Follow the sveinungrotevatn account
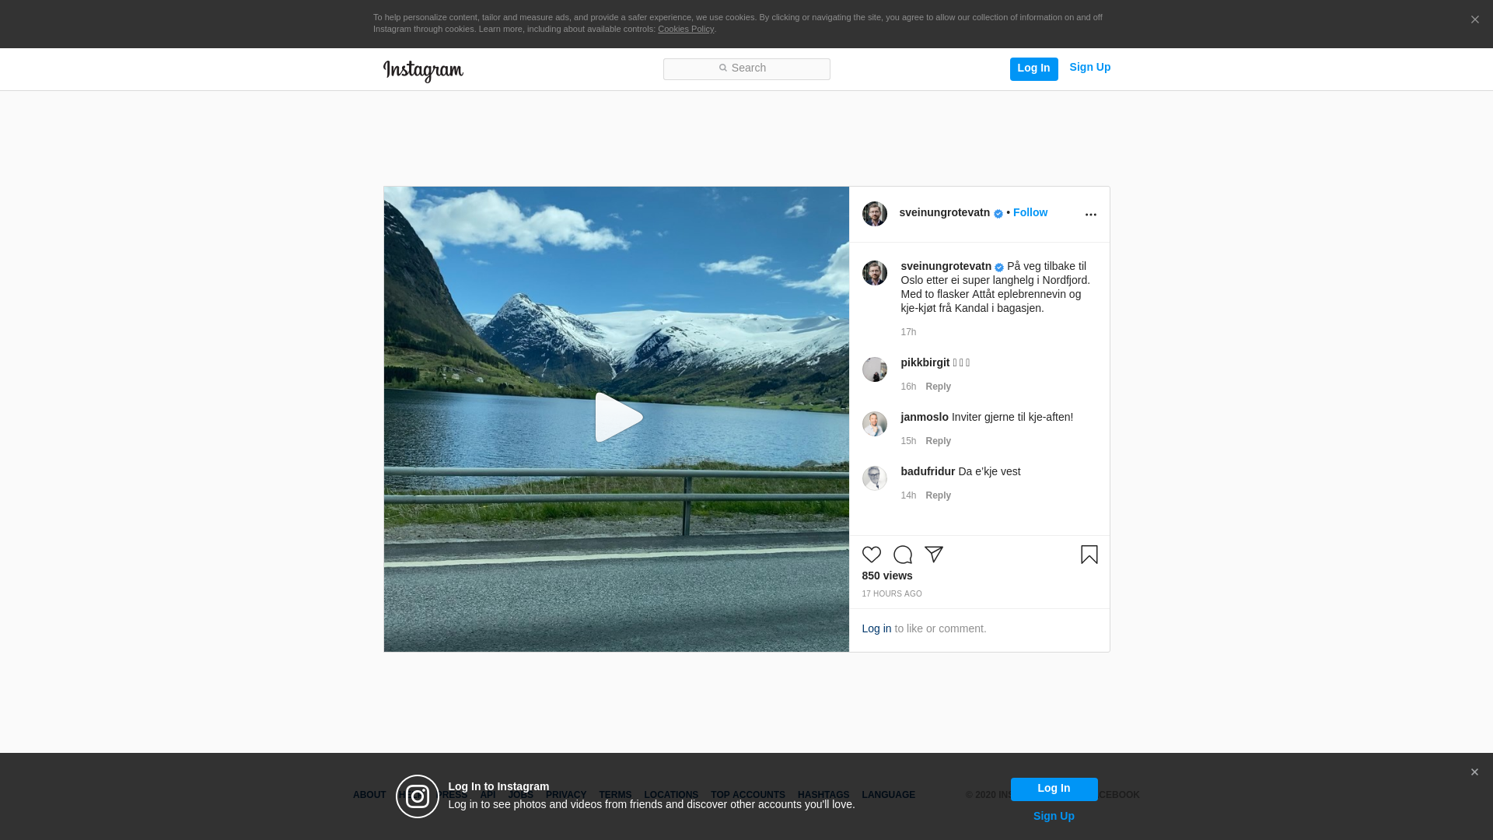The image size is (1493, 840). 1030,212
